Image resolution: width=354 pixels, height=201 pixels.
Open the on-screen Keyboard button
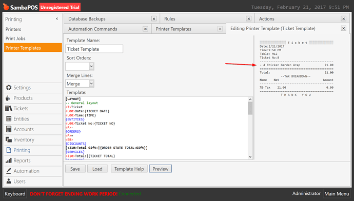pos(15,194)
